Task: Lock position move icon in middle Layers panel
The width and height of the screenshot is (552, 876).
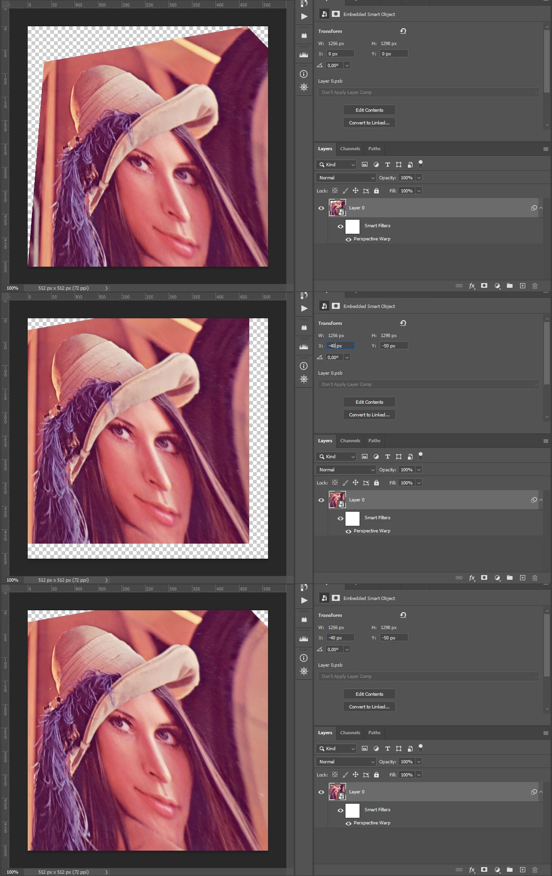Action: click(x=355, y=483)
